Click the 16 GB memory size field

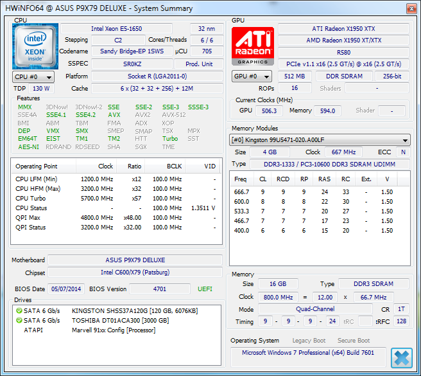click(278, 284)
